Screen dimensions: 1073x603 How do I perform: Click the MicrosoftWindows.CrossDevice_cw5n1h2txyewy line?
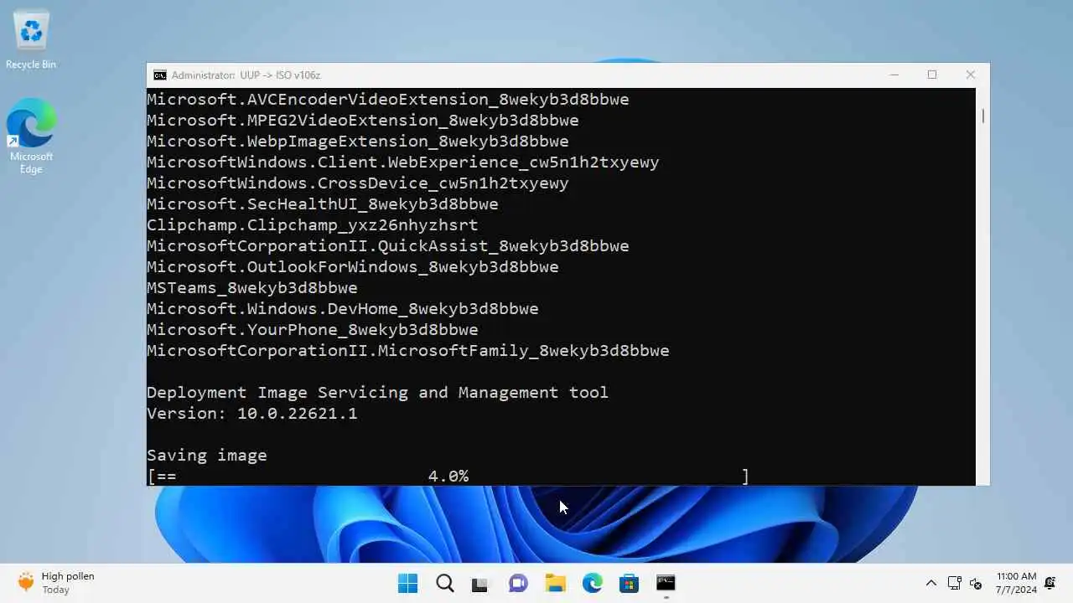(358, 183)
